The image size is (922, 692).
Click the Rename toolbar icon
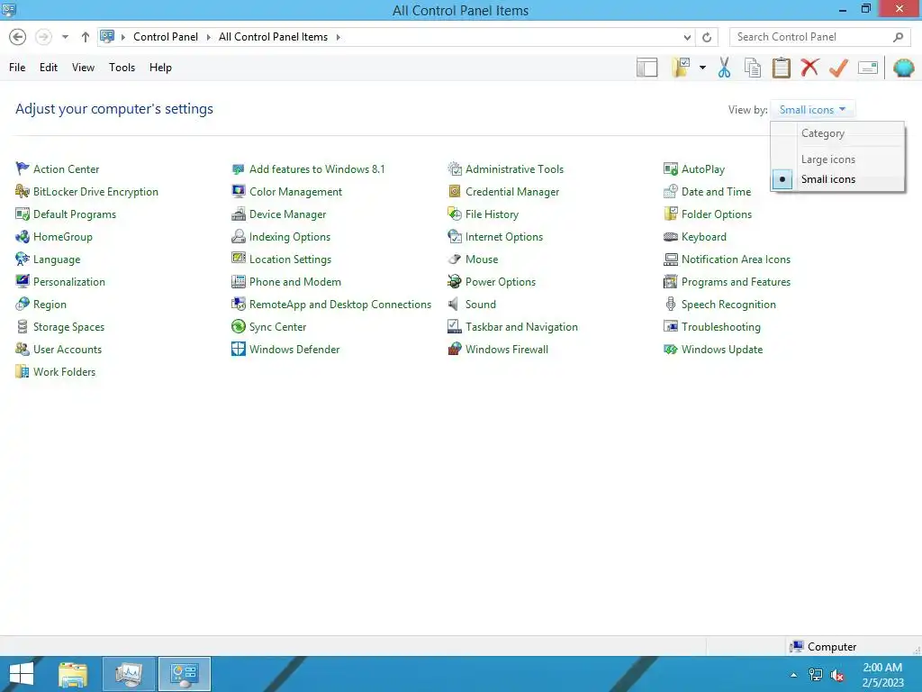pyautogui.click(x=867, y=68)
